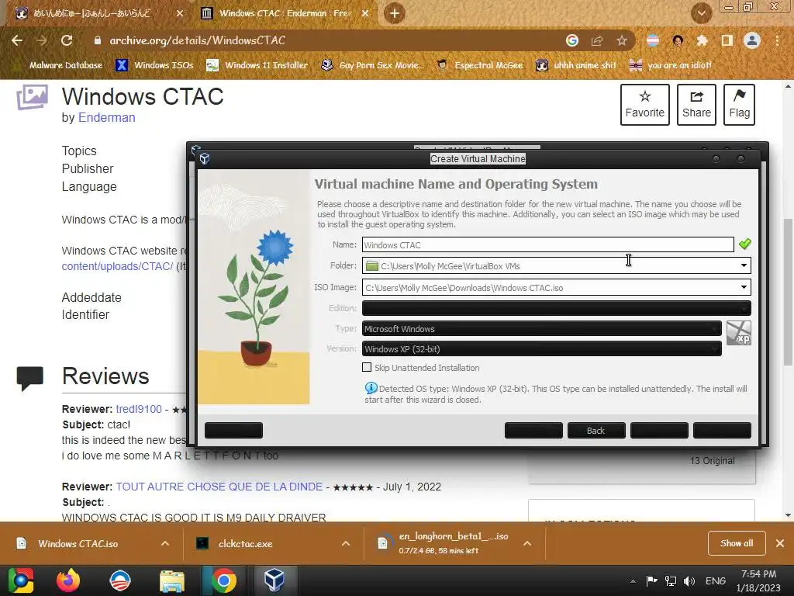Click the VirtualBox cube icon in dialog title

[x=205, y=158]
